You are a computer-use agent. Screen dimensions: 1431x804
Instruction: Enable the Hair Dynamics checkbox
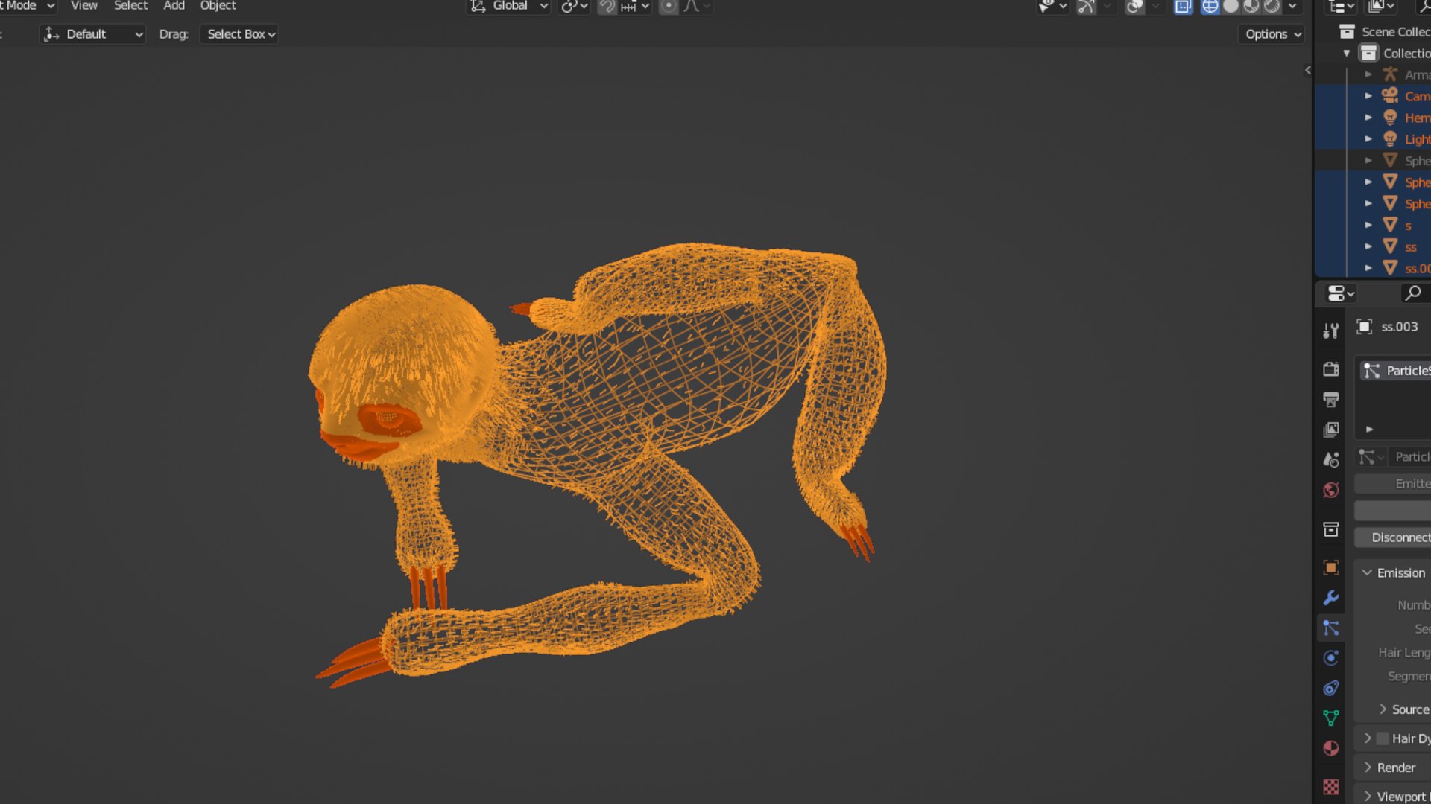click(1383, 738)
